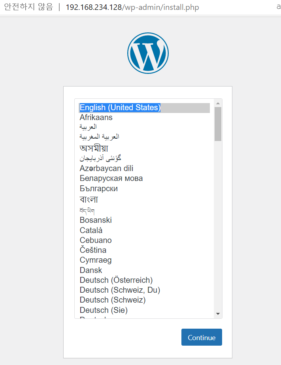This screenshot has height=365, width=281.
Task: Choose گؤنئی آذربایجان language option
Action: point(144,158)
